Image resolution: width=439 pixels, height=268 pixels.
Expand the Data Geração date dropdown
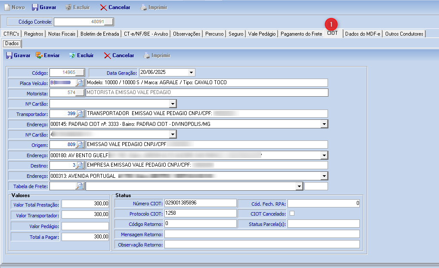(x=191, y=73)
